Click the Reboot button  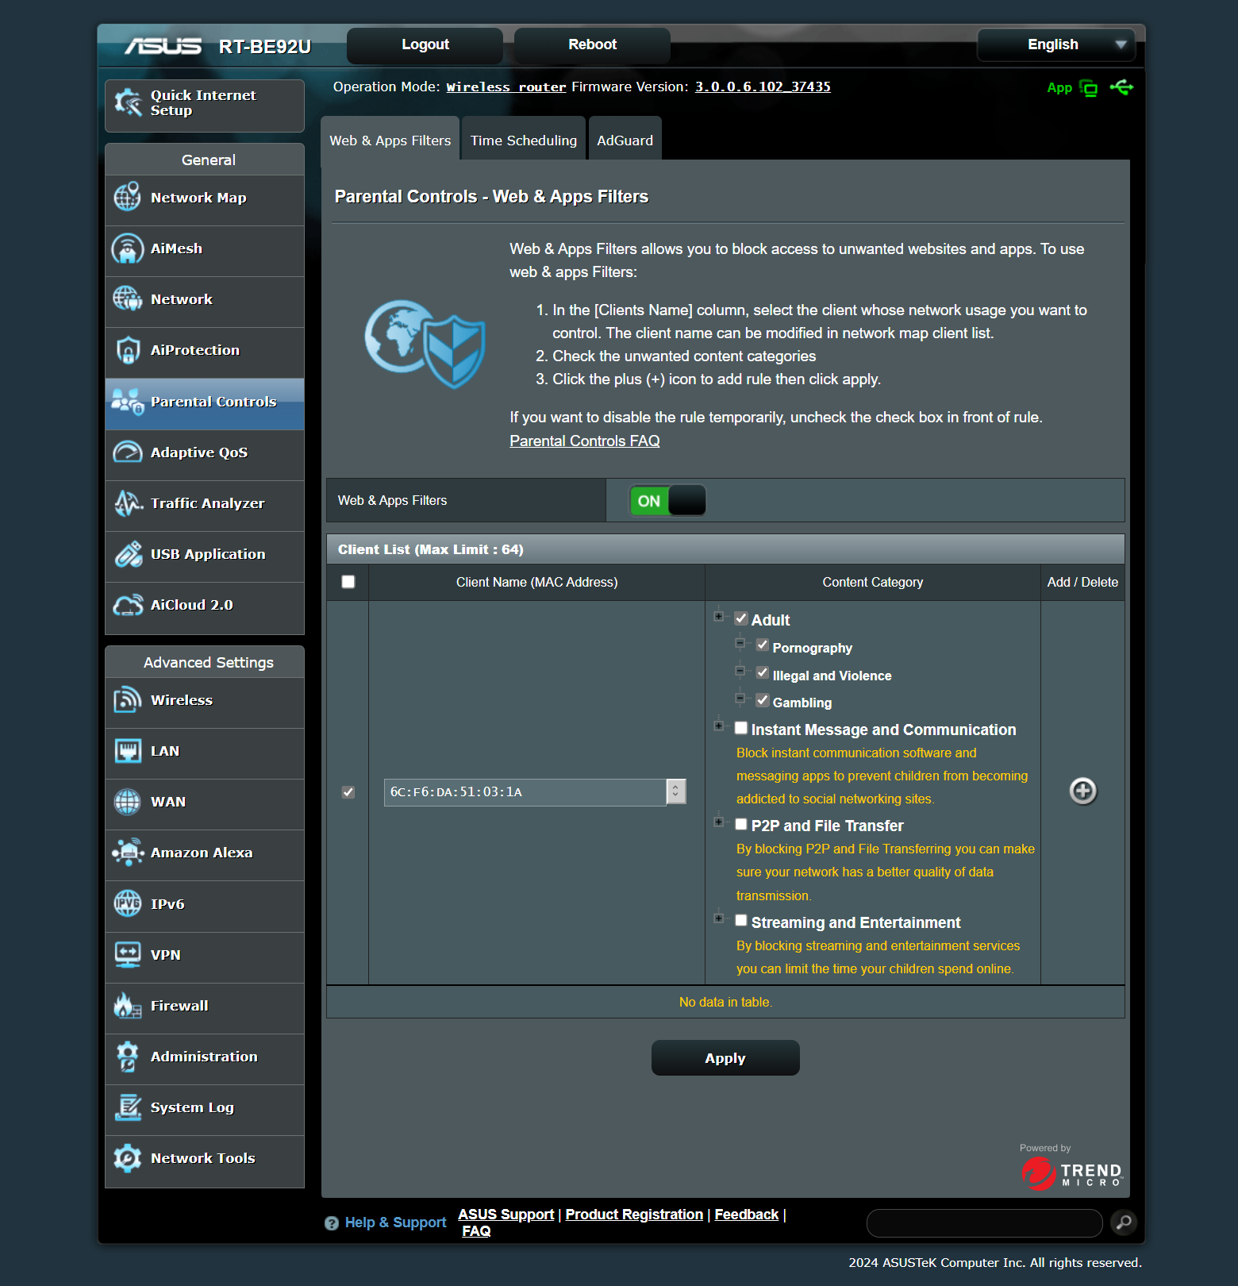coord(593,45)
